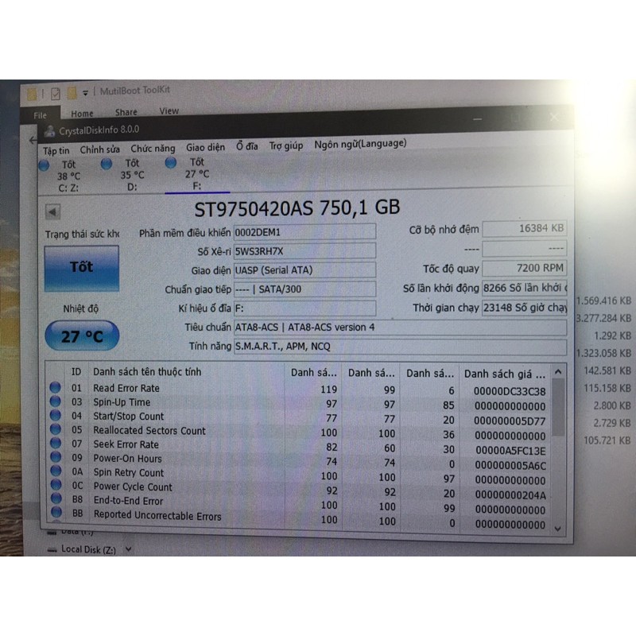The width and height of the screenshot is (636, 636).
Task: Select the D: disk status orb
Action: click(107, 164)
